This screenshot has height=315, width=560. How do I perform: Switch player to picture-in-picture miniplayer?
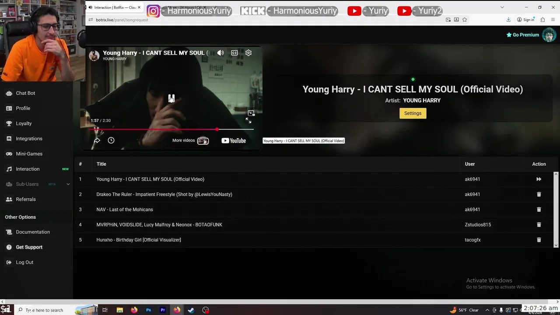[251, 113]
